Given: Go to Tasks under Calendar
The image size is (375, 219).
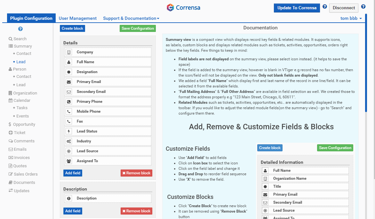Looking at the screenshot, I should (x=22, y=108).
